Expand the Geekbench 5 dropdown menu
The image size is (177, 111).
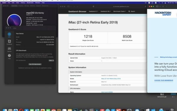coord(93,11)
